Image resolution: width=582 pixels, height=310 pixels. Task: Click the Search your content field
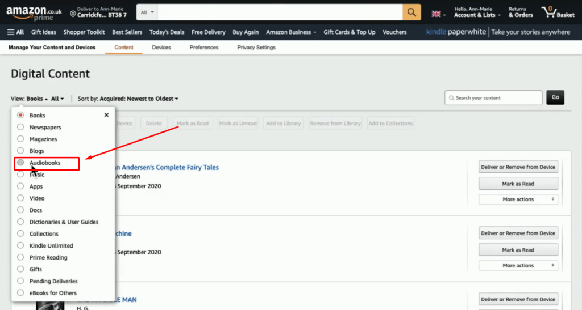pyautogui.click(x=493, y=97)
